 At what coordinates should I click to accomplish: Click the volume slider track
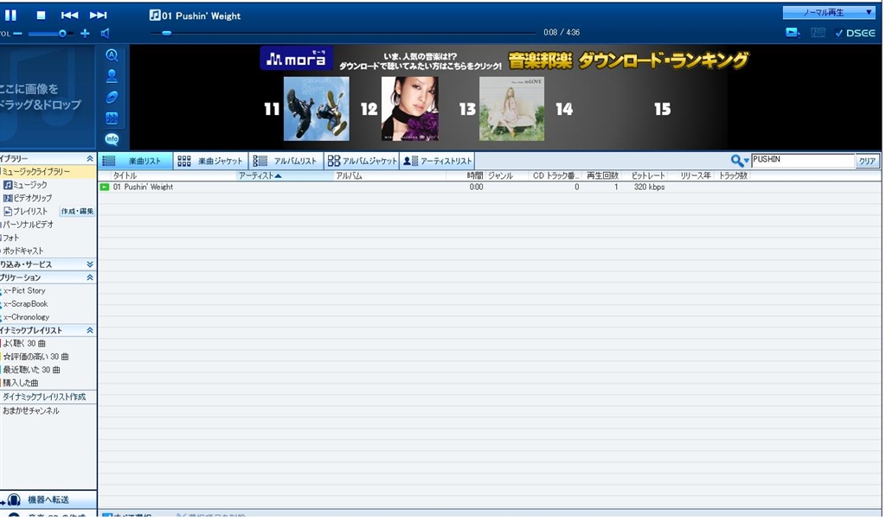pyautogui.click(x=43, y=34)
